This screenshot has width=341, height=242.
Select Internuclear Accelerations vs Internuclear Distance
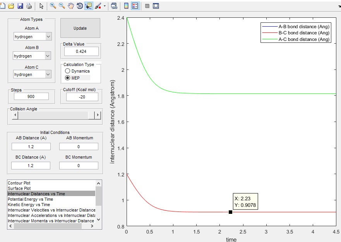tap(51, 215)
